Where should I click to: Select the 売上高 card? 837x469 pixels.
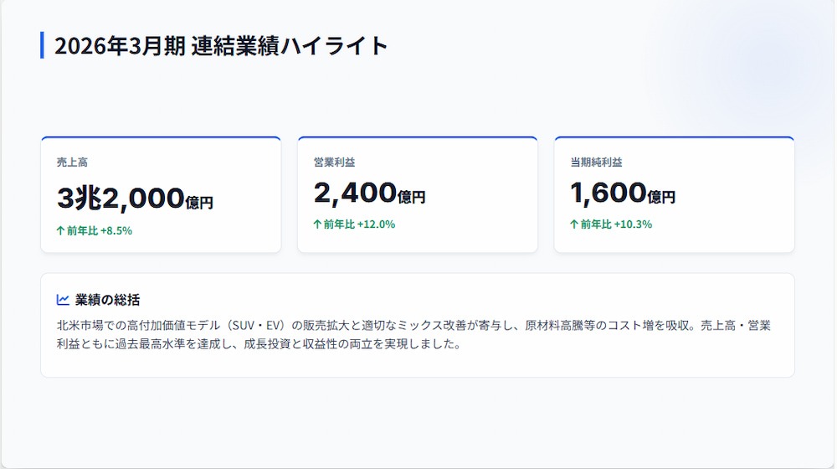coord(161,194)
